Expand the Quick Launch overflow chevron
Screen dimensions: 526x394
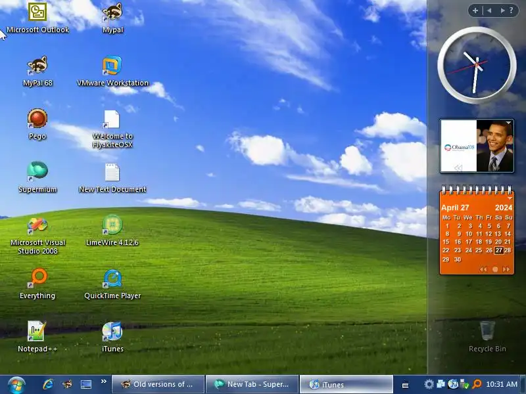tap(104, 382)
